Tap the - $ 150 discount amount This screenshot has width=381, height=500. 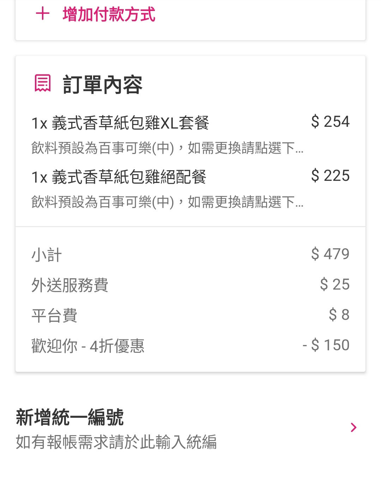coord(326,345)
